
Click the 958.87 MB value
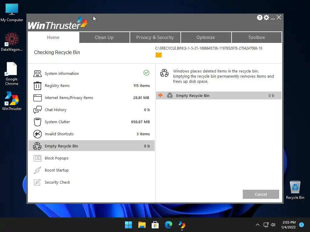point(140,122)
